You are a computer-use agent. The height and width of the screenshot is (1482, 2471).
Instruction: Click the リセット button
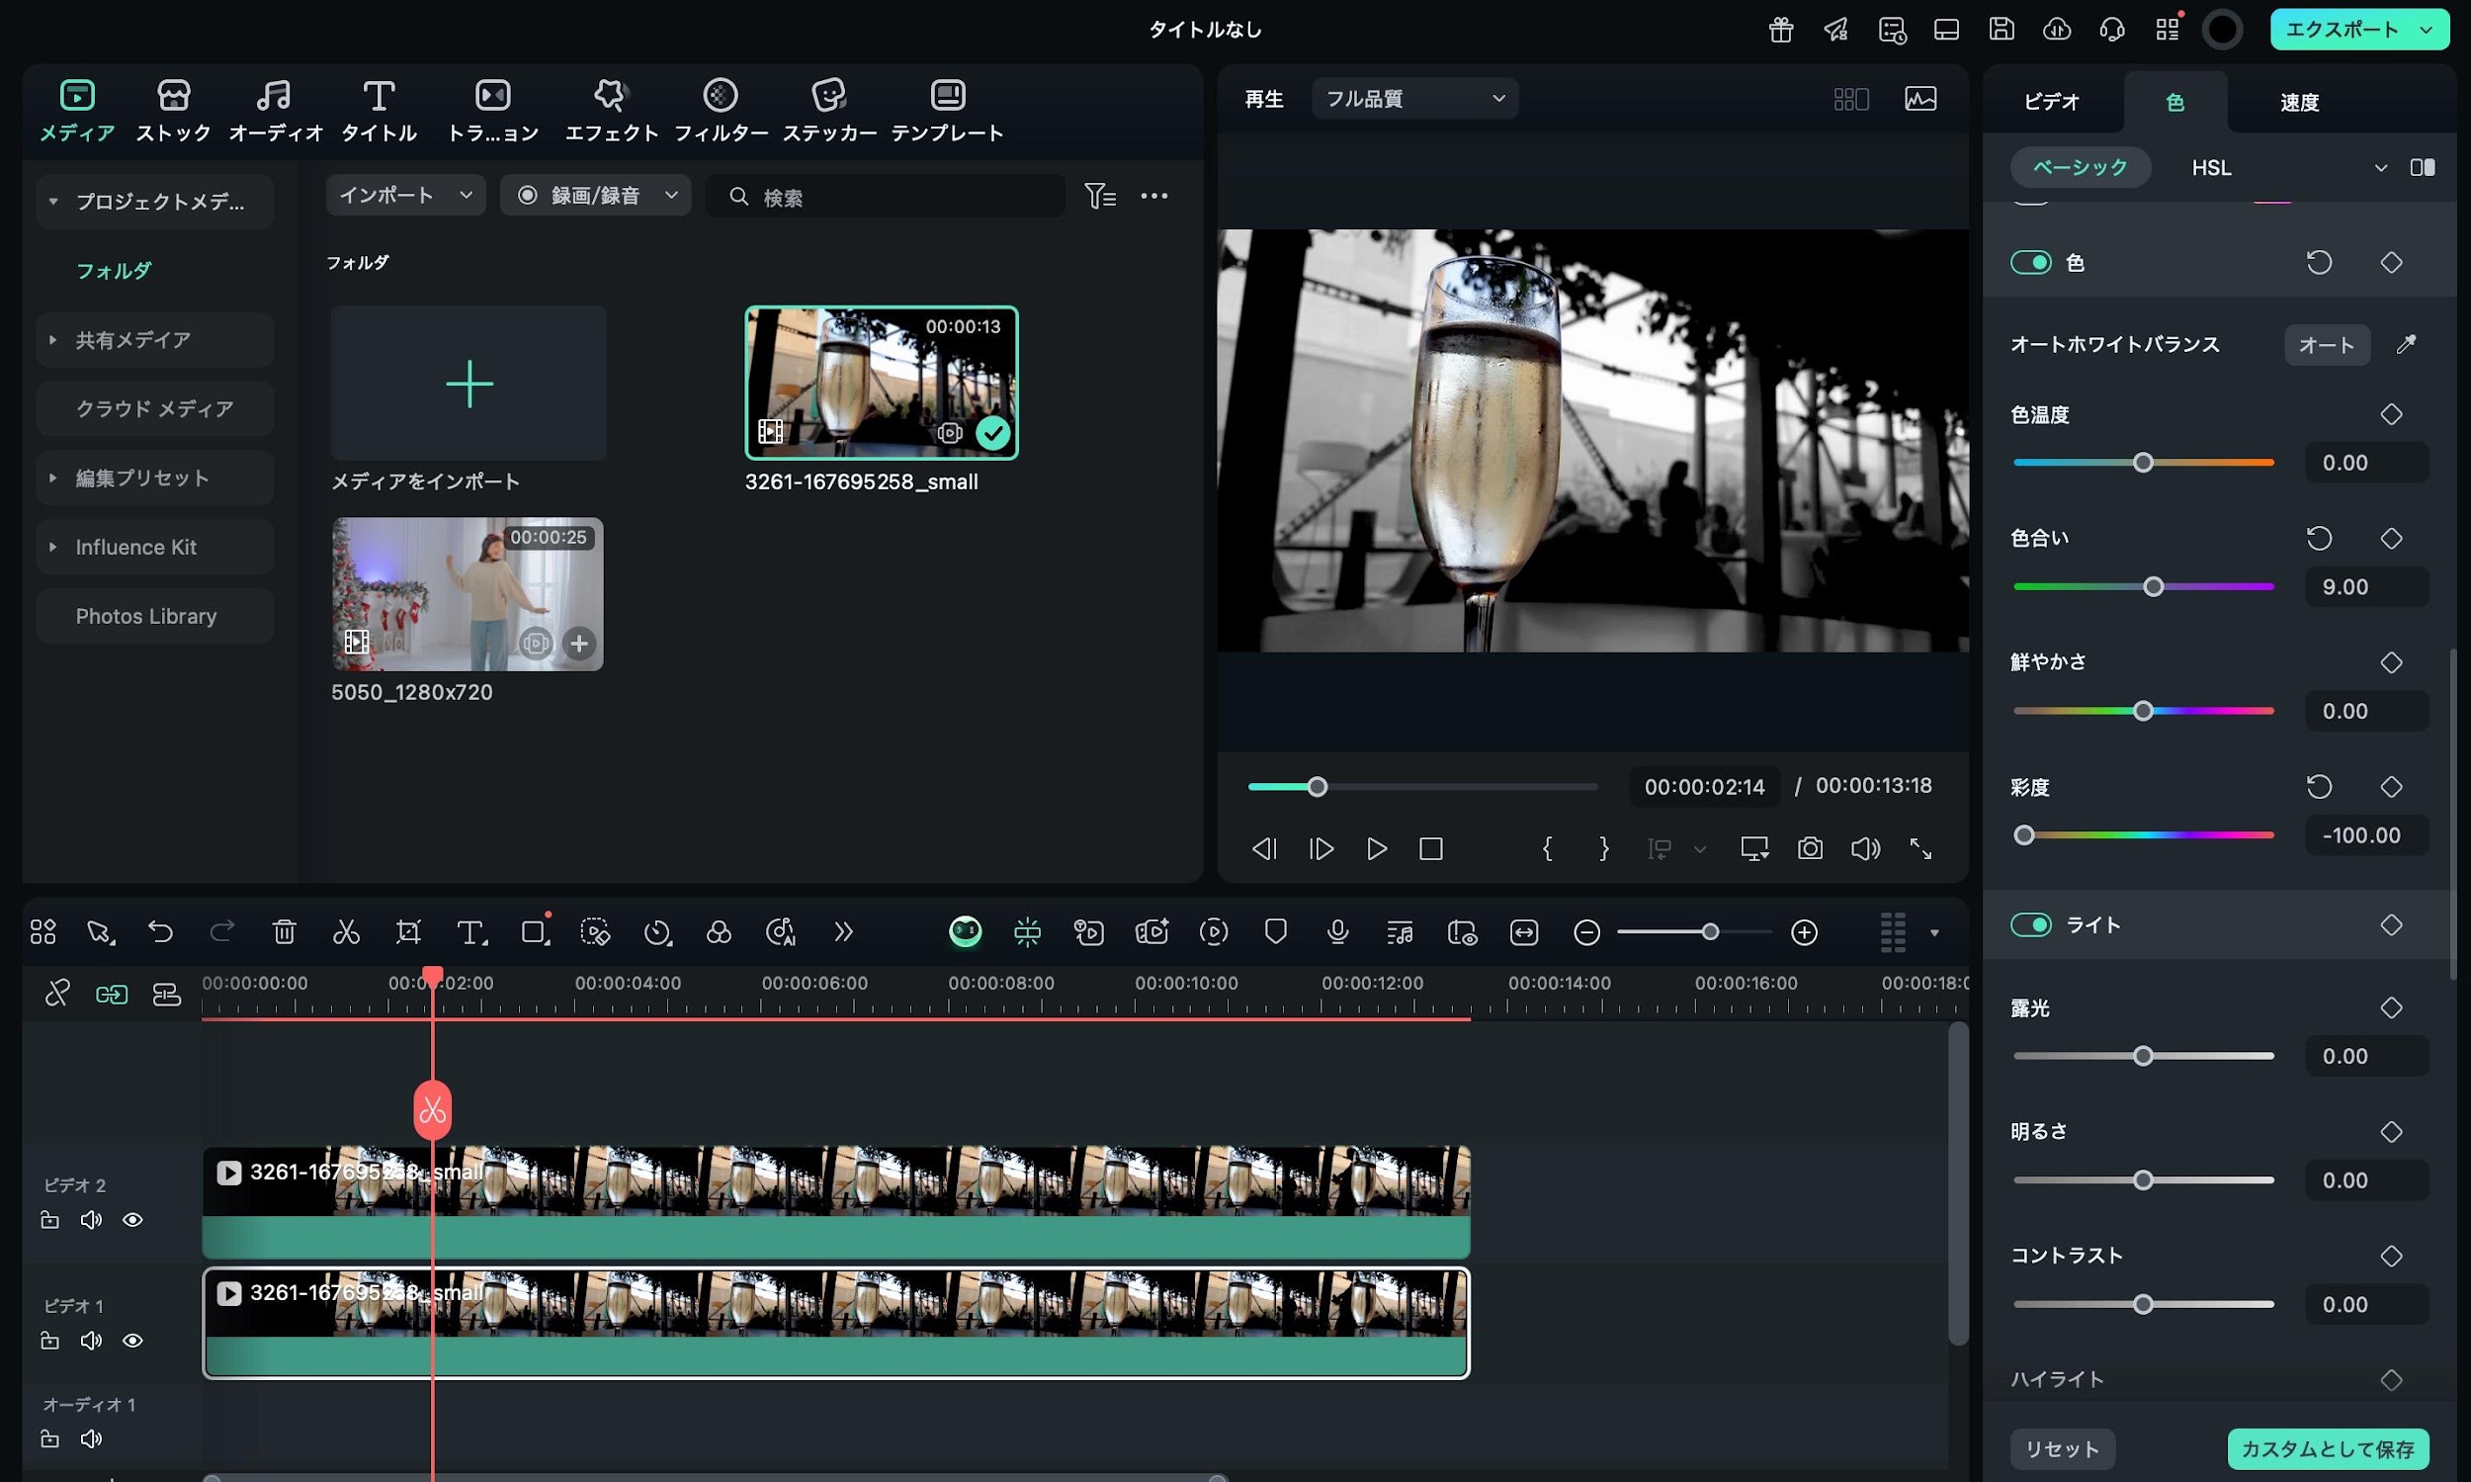tap(2062, 1448)
